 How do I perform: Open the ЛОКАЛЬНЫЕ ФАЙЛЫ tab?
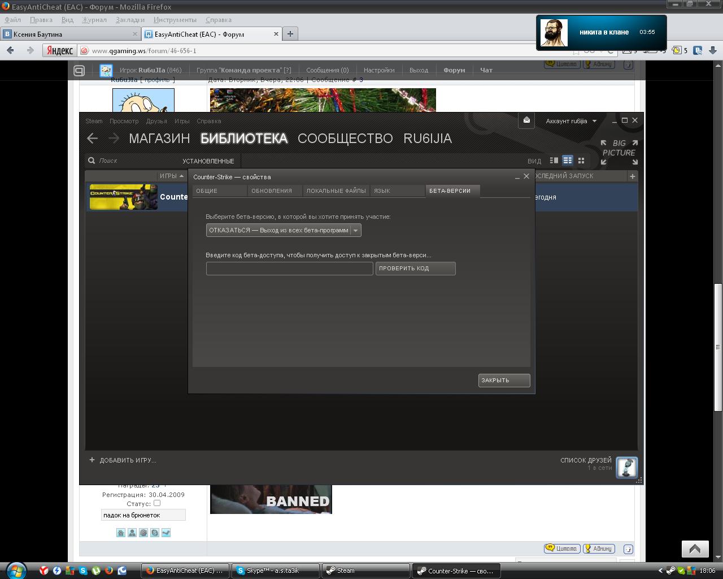(336, 191)
